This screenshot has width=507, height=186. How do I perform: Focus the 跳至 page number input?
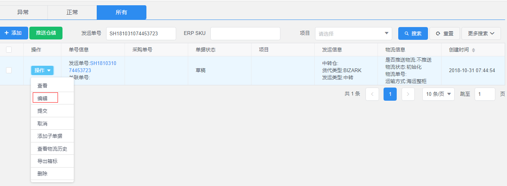coord(485,94)
